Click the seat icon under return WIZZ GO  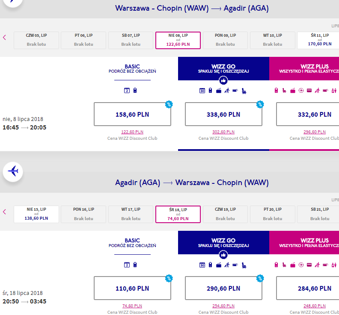tap(244, 265)
